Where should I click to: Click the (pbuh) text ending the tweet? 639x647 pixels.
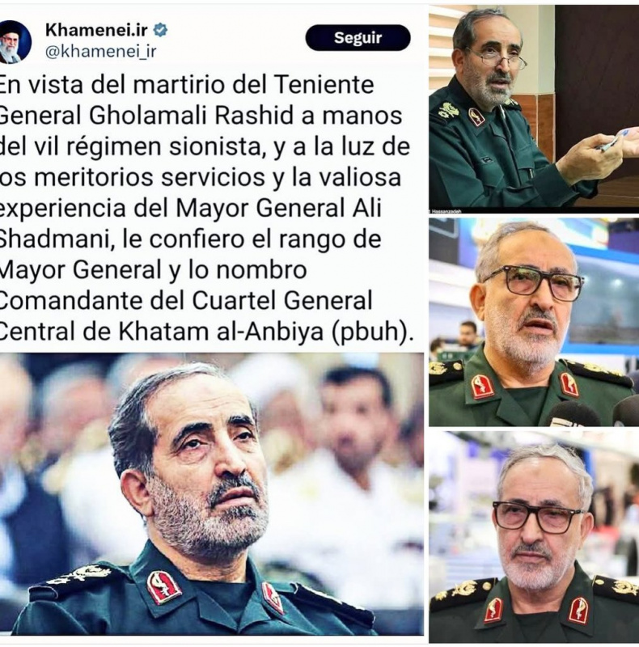(371, 332)
